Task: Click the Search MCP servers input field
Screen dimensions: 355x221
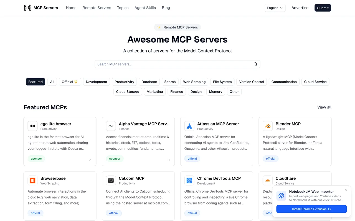Action: click(177, 64)
